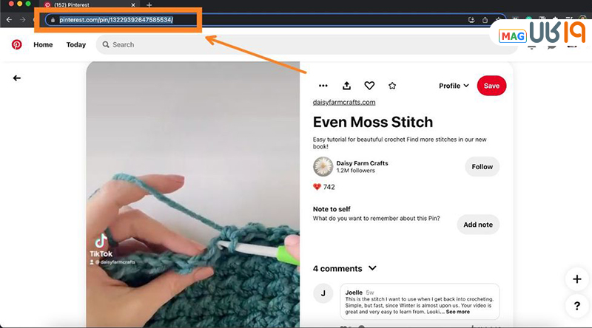Click the share (upload) icon on the pin
Viewport: 592px width, 328px height.
tap(346, 86)
